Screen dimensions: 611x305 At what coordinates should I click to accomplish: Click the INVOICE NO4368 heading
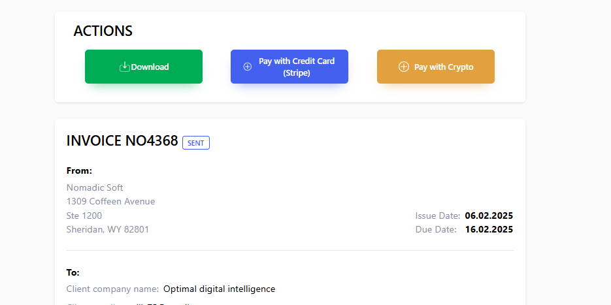pos(122,140)
